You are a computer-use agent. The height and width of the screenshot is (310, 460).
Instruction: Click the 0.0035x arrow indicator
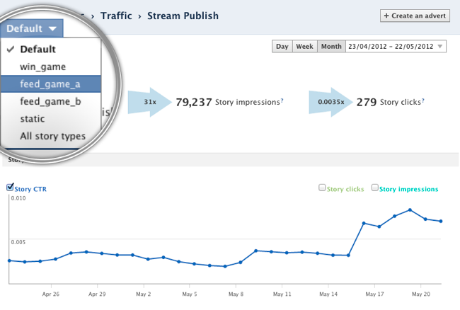click(329, 101)
